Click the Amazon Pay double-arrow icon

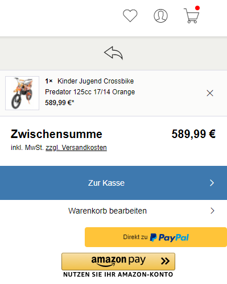[165, 261]
